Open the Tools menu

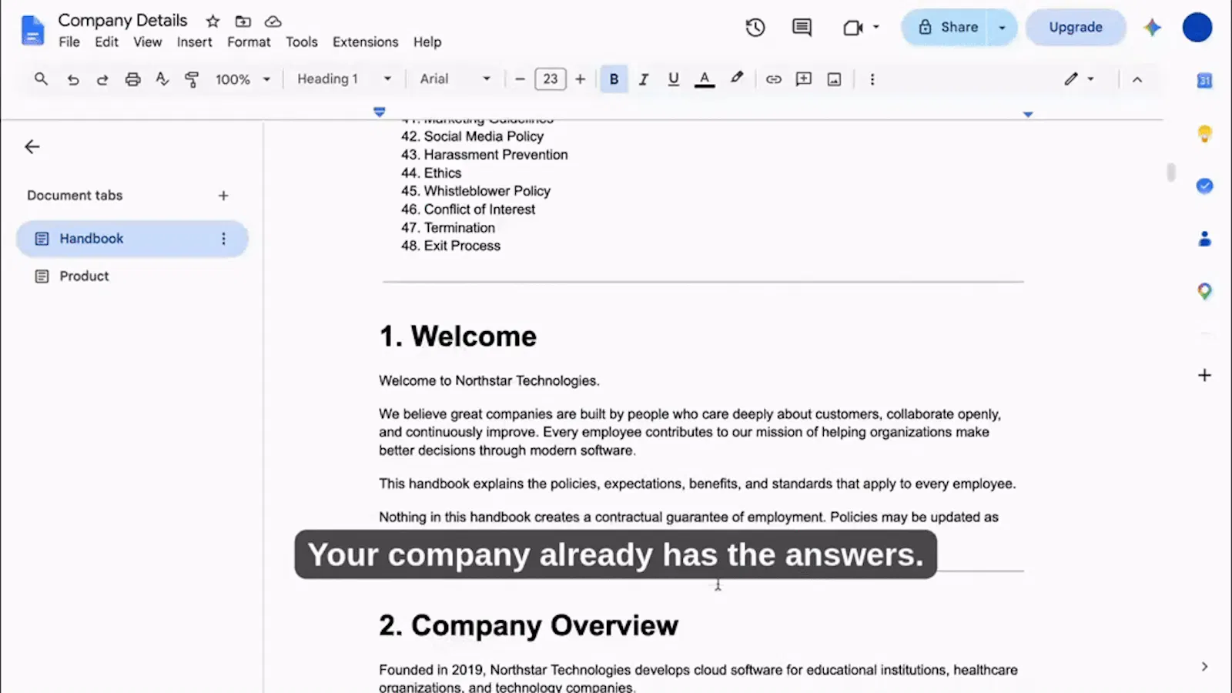click(302, 42)
